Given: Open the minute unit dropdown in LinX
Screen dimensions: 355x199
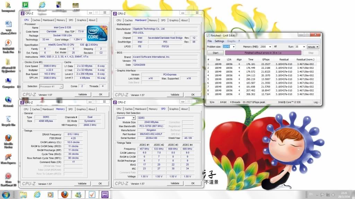Looking at the screenshot, I should click(x=318, y=47).
